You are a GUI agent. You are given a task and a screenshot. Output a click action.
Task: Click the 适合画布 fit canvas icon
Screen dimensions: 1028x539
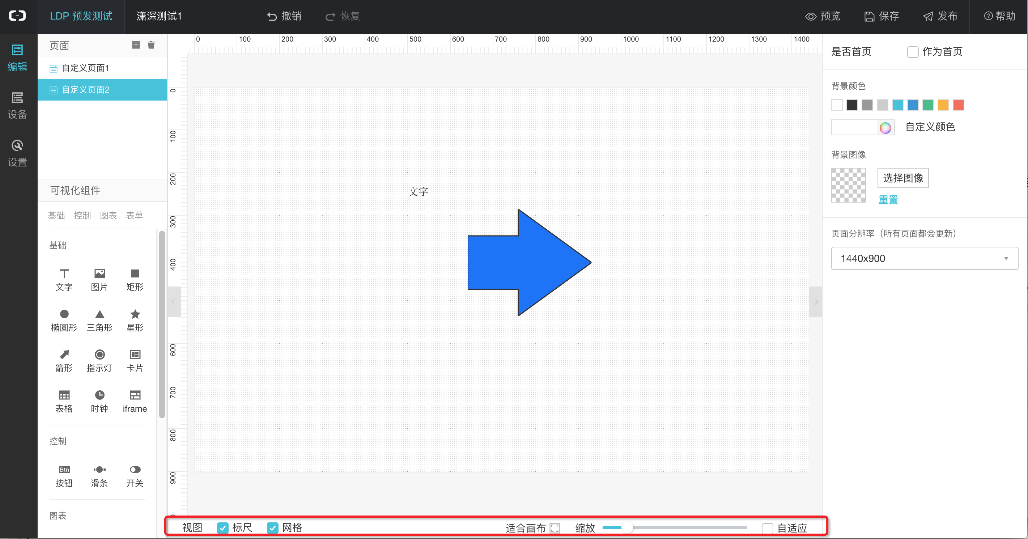click(x=555, y=528)
